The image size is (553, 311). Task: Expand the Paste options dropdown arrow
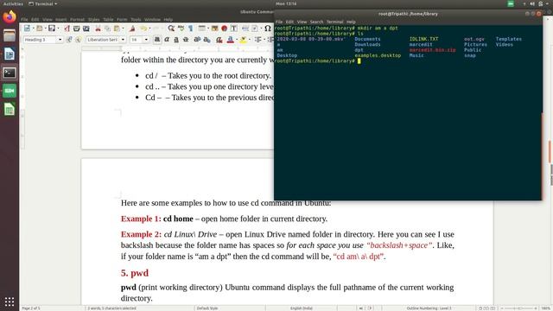tap(123, 29)
